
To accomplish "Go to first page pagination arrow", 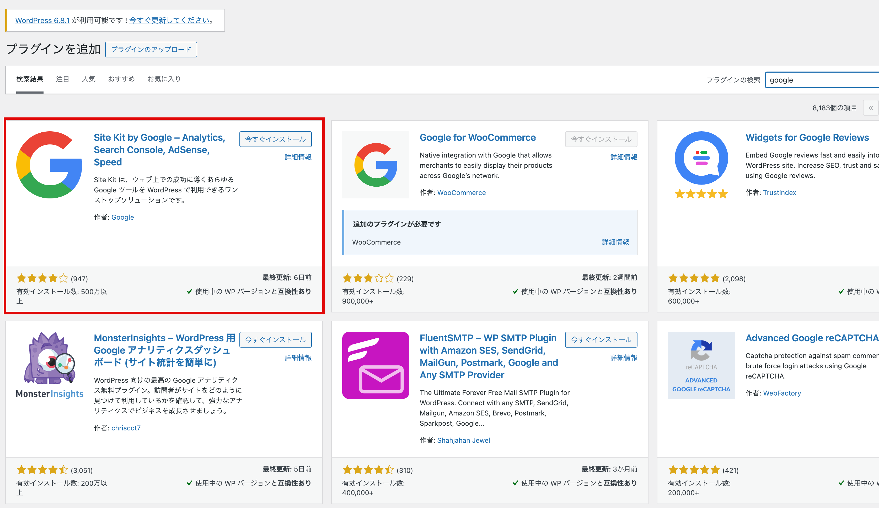I will click(x=870, y=108).
